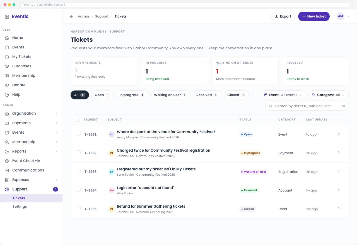The width and height of the screenshot is (357, 245).
Task: Click the magnifier icon in search box
Action: (271, 106)
